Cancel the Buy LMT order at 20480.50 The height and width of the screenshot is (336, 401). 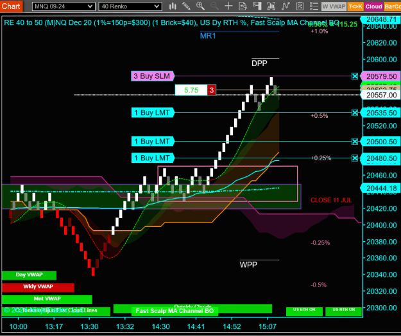[x=354, y=158]
